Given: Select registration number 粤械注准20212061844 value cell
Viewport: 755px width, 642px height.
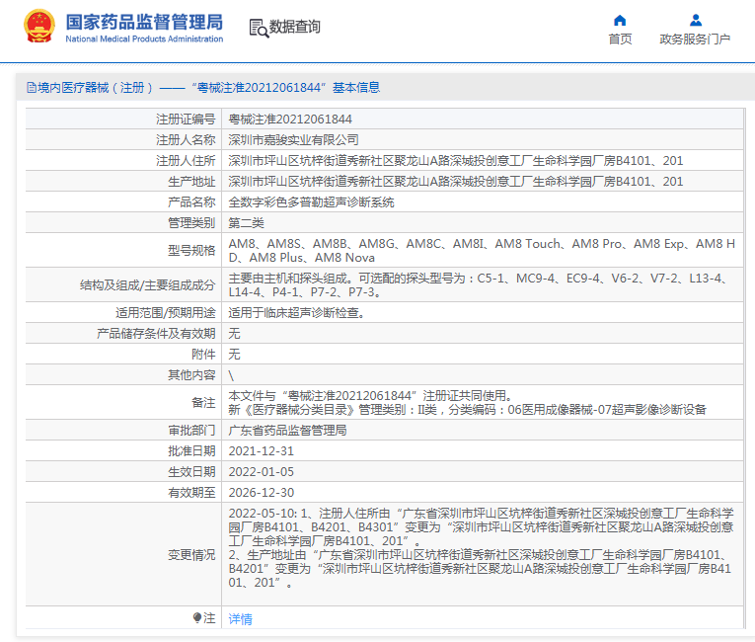Looking at the screenshot, I should click(290, 119).
